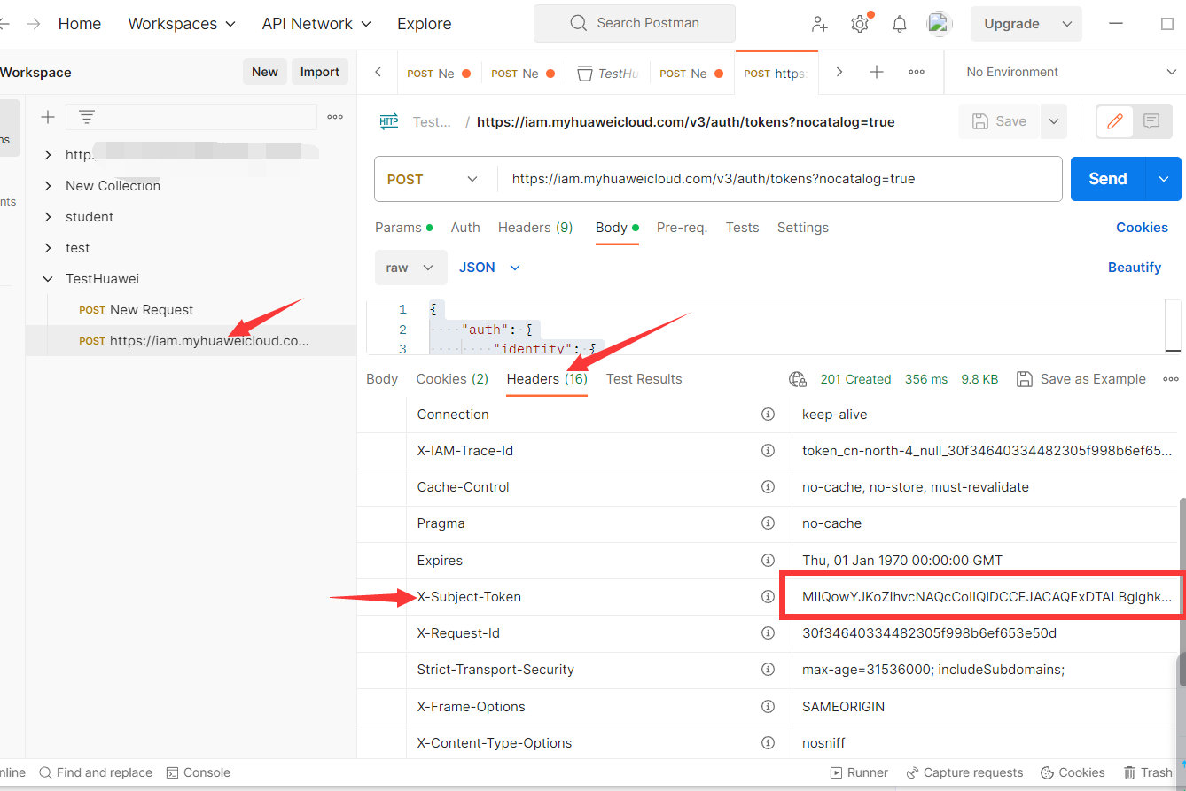The image size is (1186, 791).
Task: Click the HTTP request type icon
Action: (x=389, y=121)
